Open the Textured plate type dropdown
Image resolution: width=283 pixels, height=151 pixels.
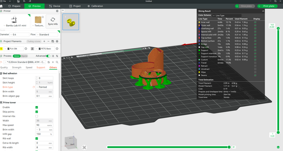tap(38, 25)
